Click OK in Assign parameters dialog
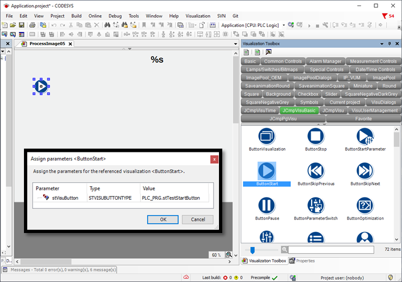The height and width of the screenshot is (282, 402). coord(163,219)
